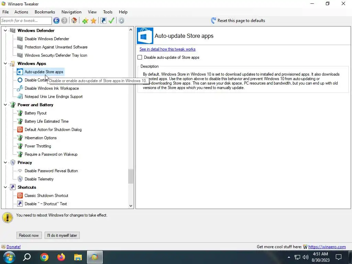Open the Bookmarks menu
The height and width of the screenshot is (264, 352).
point(45,12)
